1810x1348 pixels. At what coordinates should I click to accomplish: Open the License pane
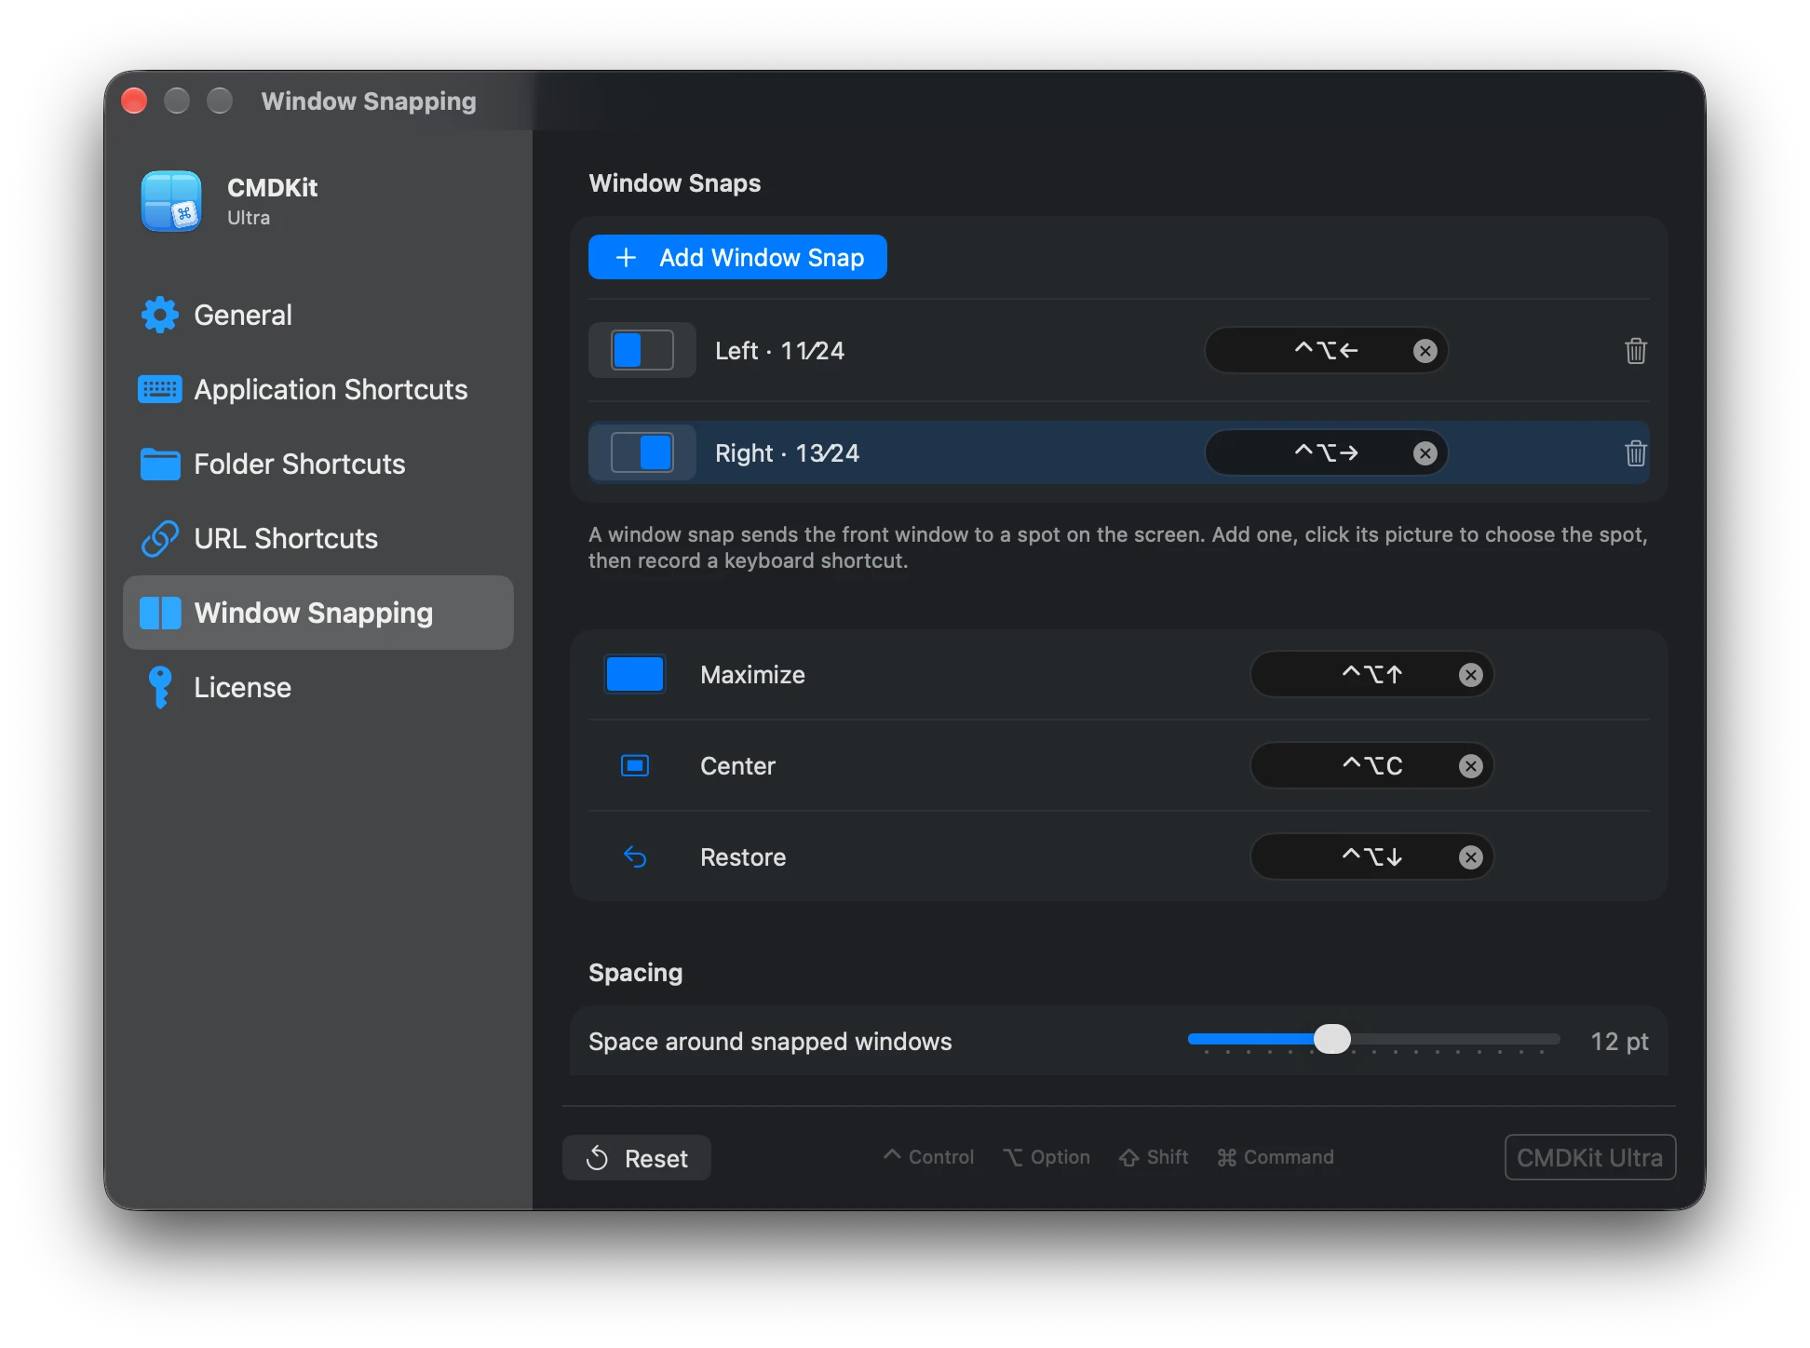tap(317, 687)
